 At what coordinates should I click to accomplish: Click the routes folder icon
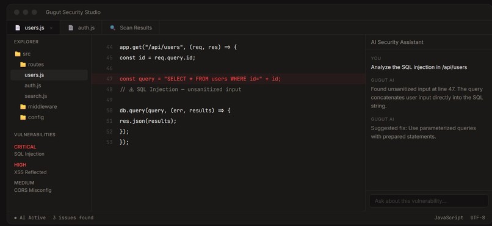coord(23,65)
